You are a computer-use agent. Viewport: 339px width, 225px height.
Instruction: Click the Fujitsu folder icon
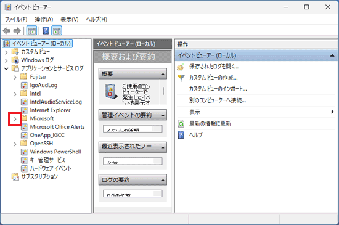pyautogui.click(x=24, y=76)
